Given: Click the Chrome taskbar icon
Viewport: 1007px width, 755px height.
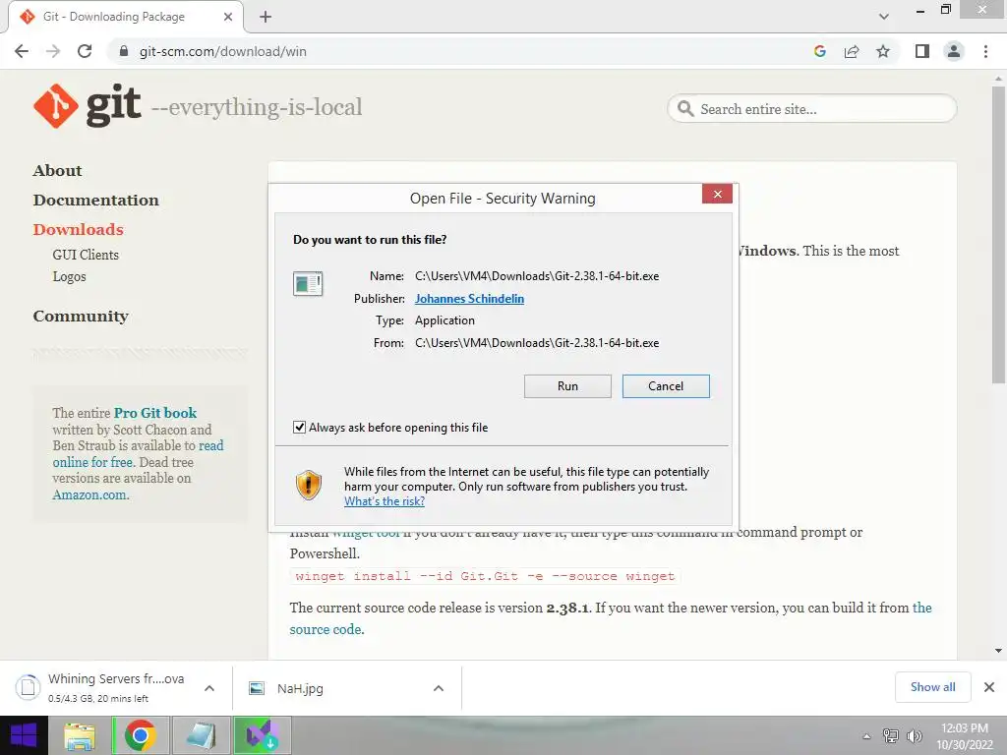Looking at the screenshot, I should pos(141,735).
